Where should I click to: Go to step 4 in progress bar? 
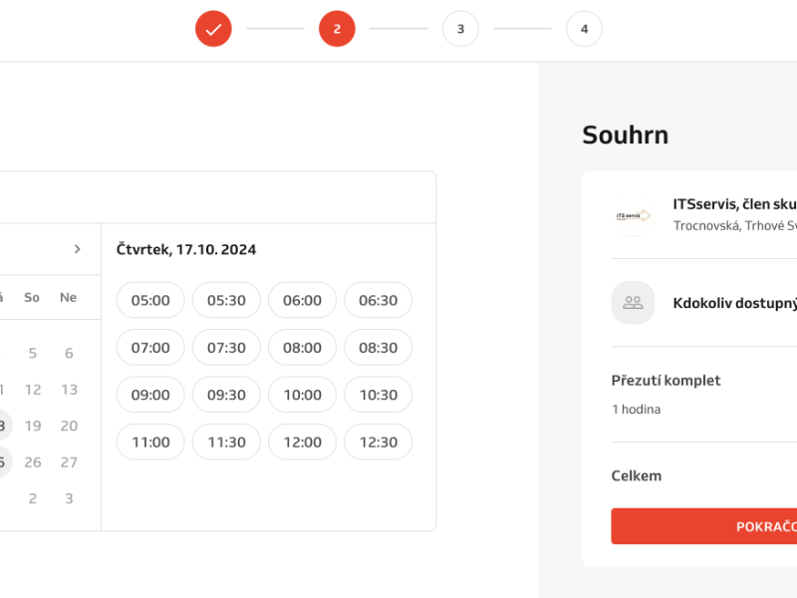[584, 29]
